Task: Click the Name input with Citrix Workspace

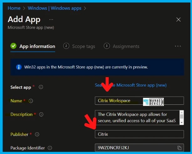Action: coord(139,101)
